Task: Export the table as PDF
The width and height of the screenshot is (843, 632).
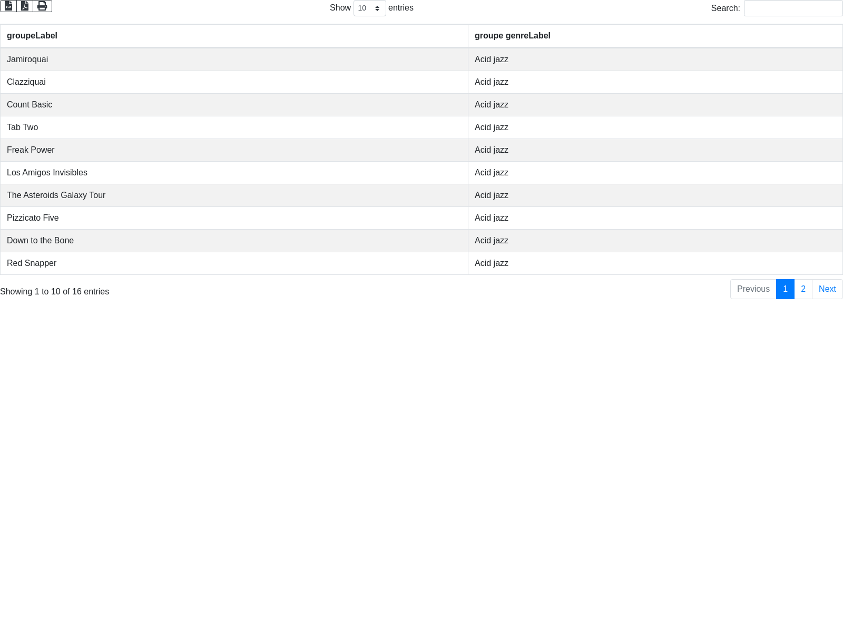Action: point(25,6)
